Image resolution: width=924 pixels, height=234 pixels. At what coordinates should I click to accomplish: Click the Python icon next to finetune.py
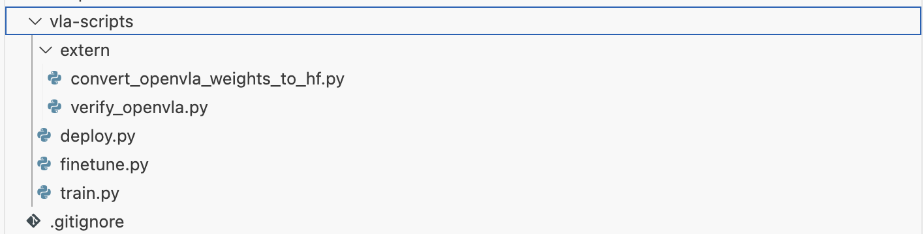coord(44,164)
